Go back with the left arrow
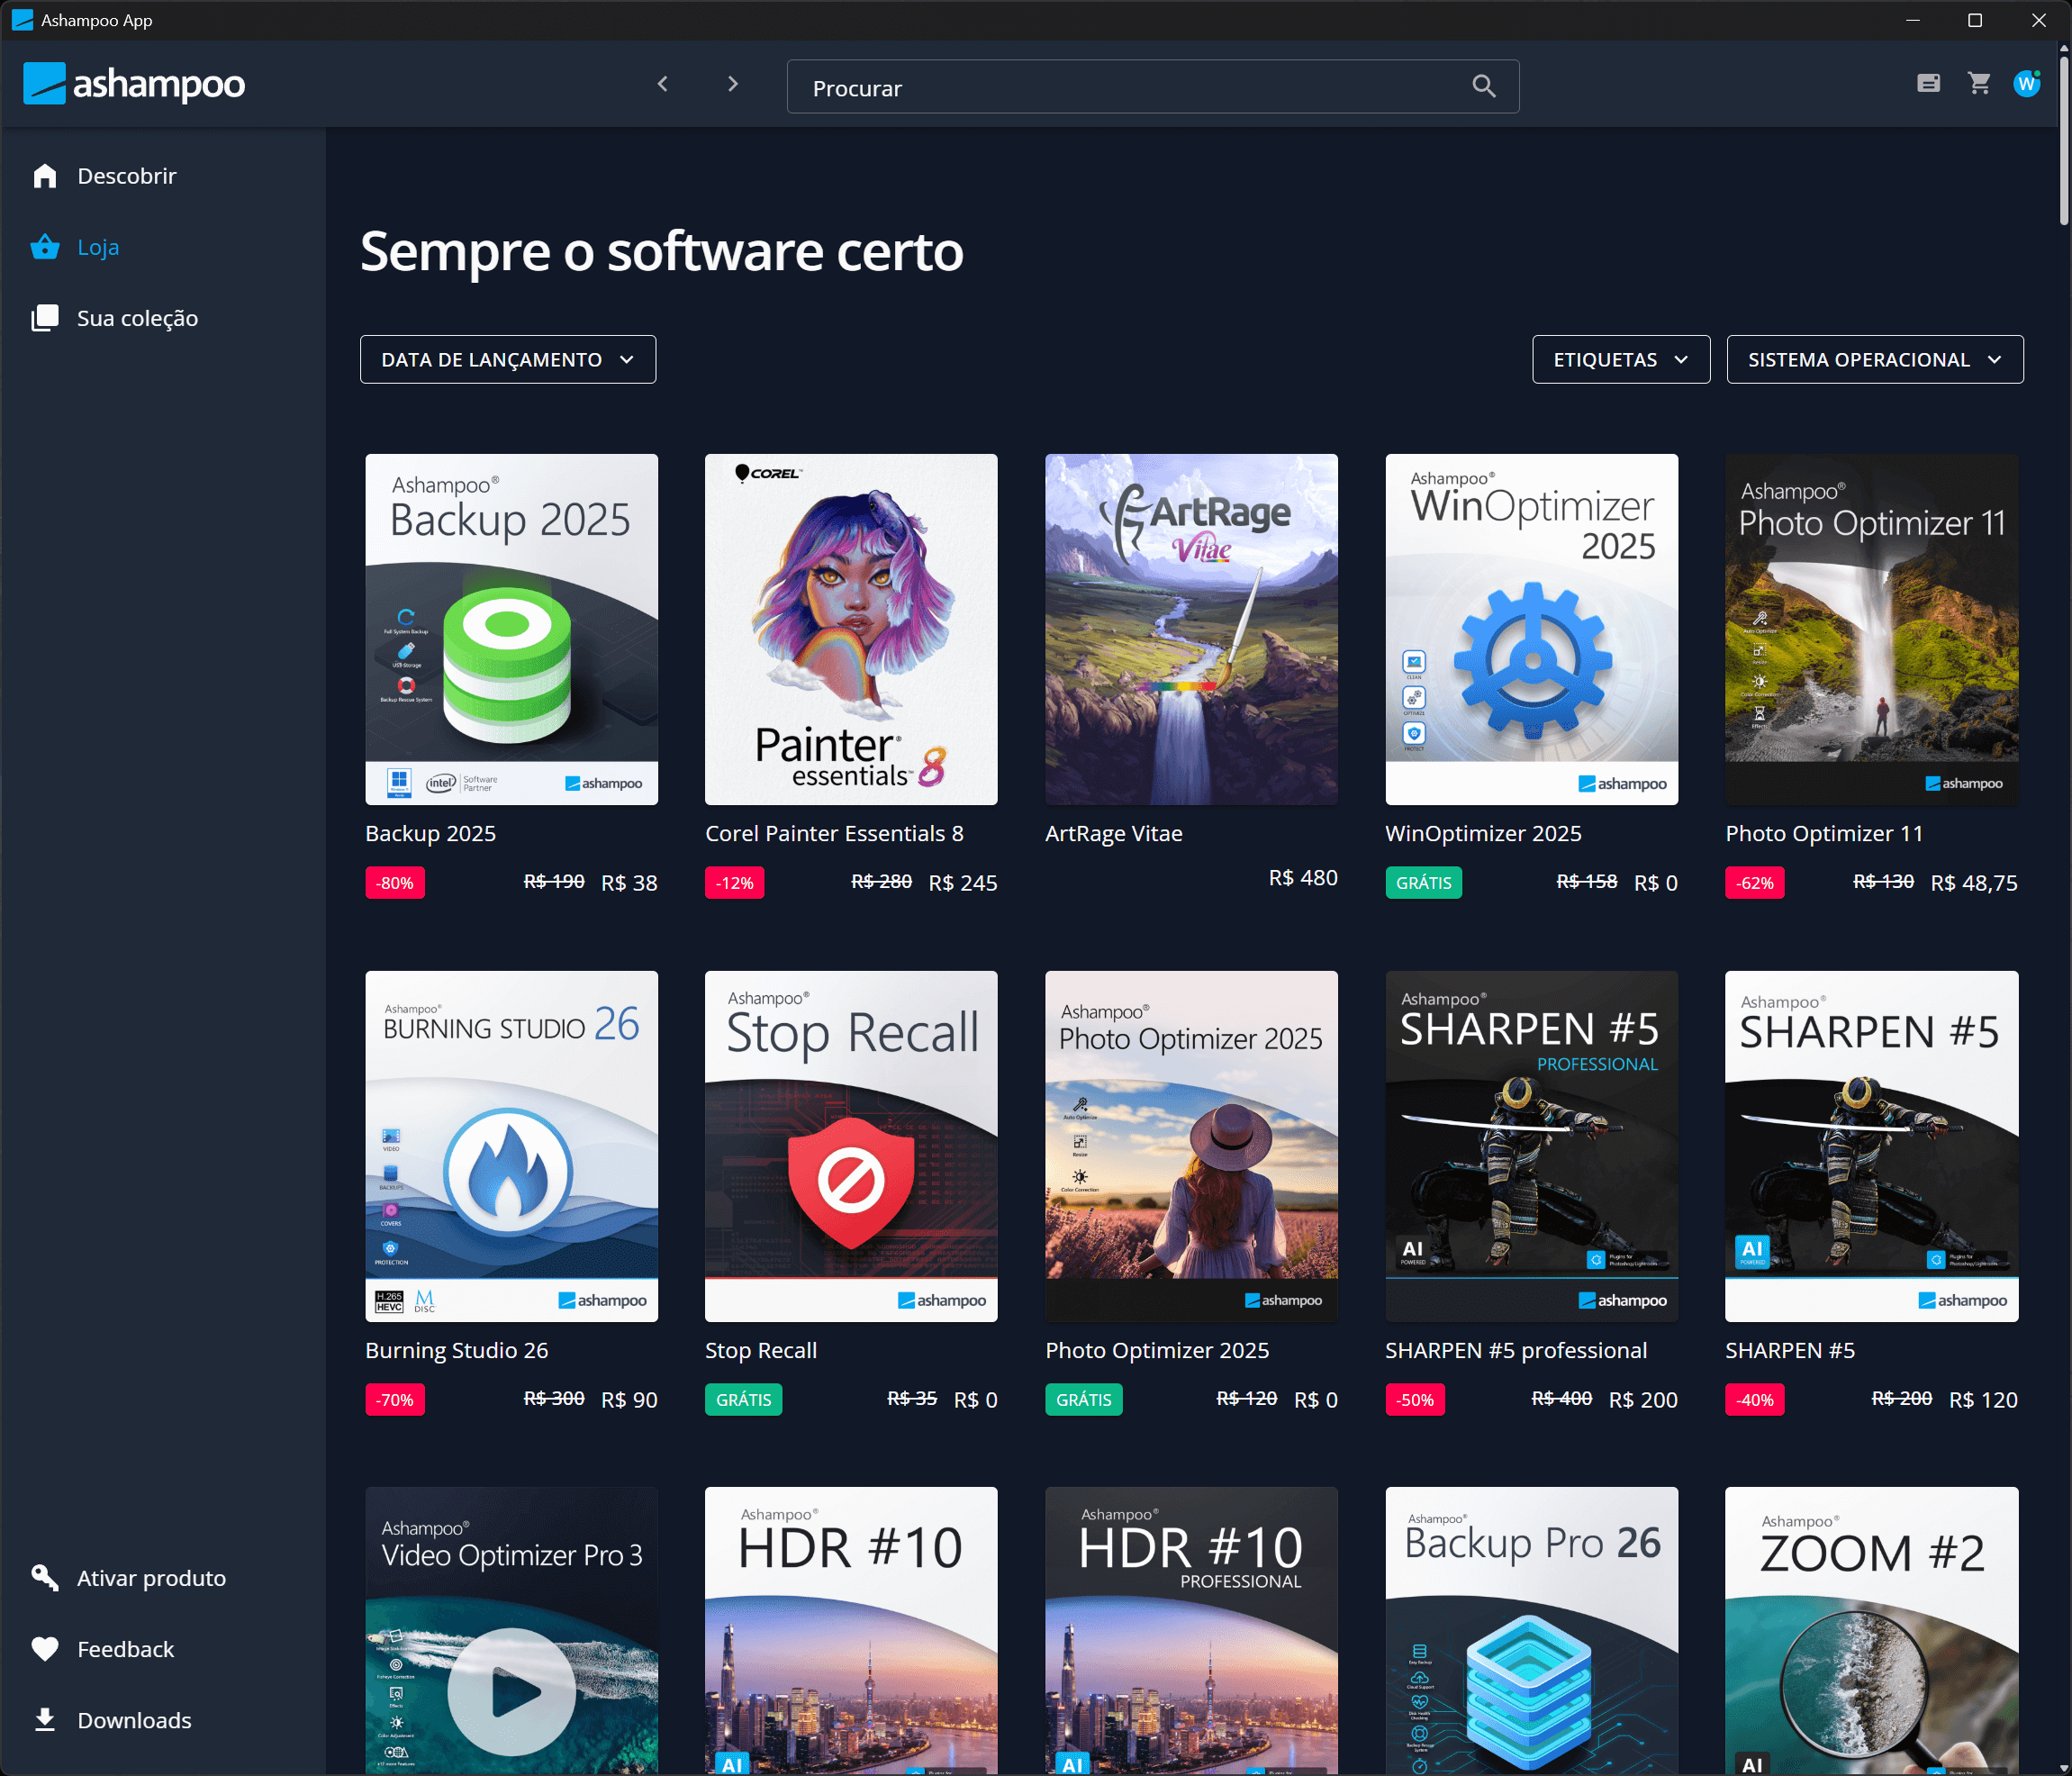The image size is (2072, 1776). tap(663, 85)
